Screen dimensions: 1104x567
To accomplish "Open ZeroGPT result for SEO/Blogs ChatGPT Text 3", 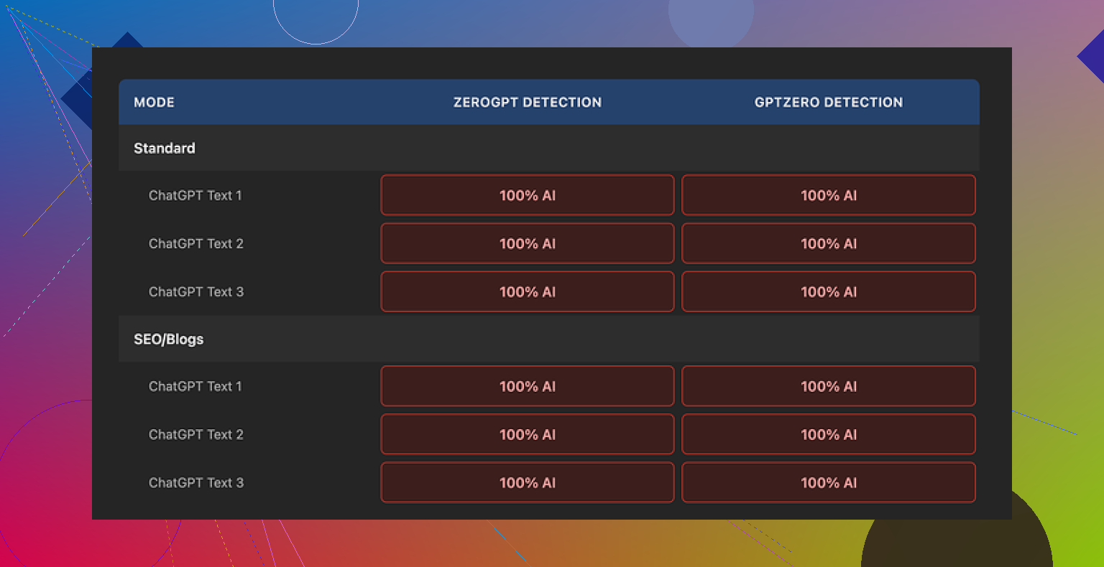I will click(x=527, y=482).
